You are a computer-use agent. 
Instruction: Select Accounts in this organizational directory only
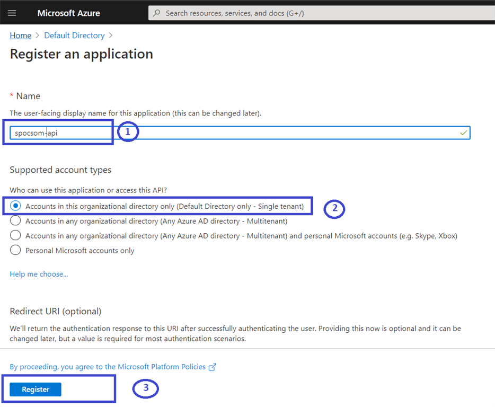[x=16, y=206]
